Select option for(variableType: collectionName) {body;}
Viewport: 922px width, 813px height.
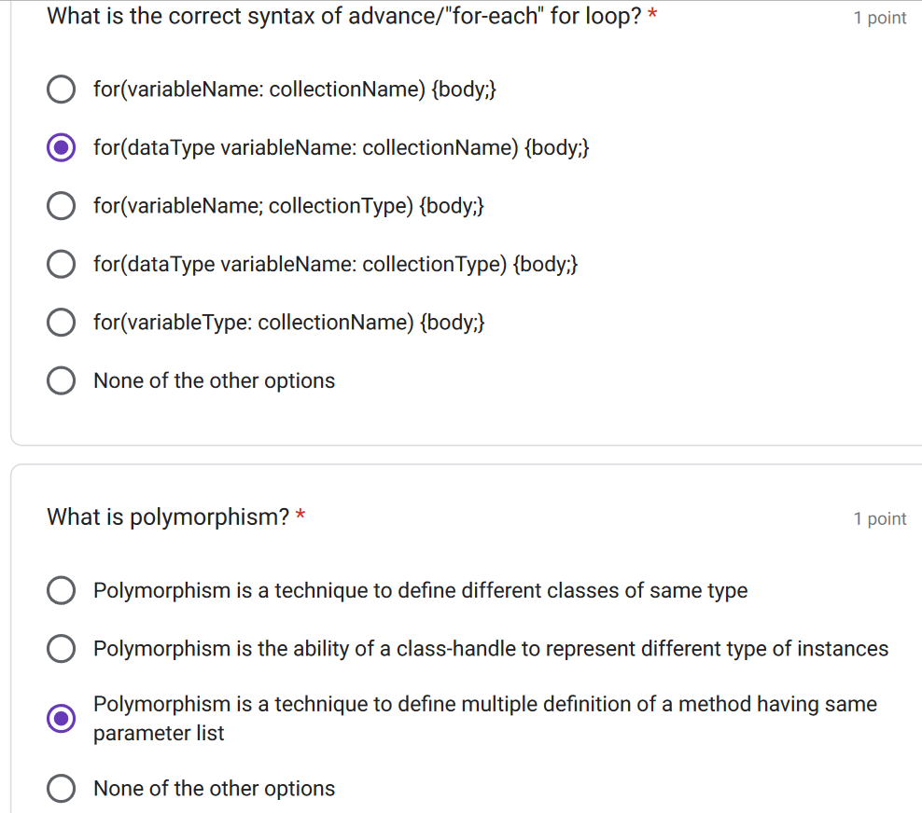[61, 322]
